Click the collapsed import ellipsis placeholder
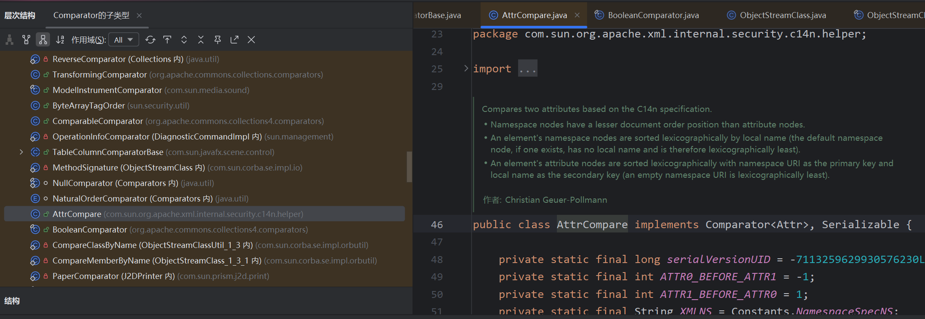Image resolution: width=925 pixels, height=319 pixels. (528, 69)
